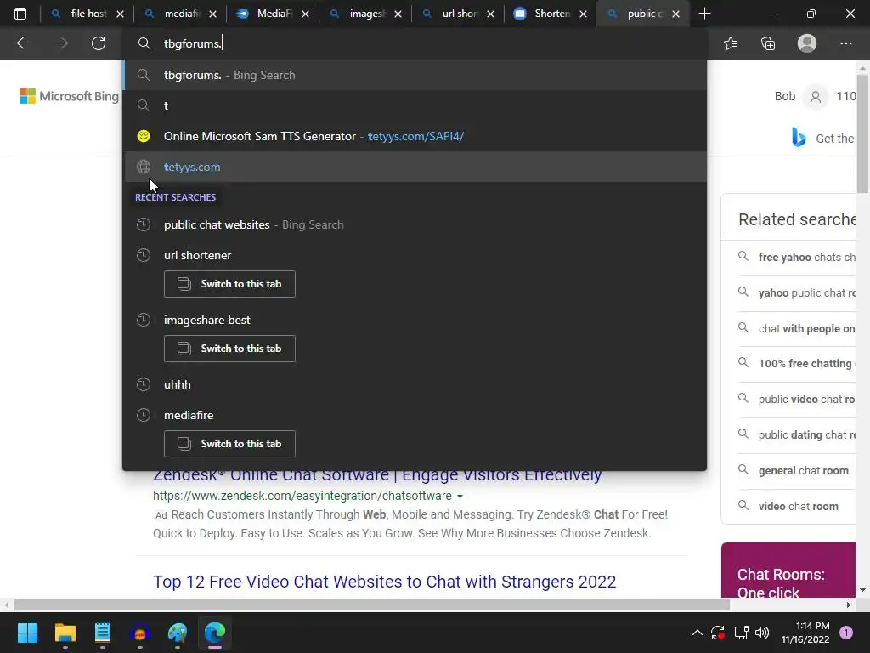Open the browser profile avatar
Image resolution: width=870 pixels, height=653 pixels.
coord(807,43)
